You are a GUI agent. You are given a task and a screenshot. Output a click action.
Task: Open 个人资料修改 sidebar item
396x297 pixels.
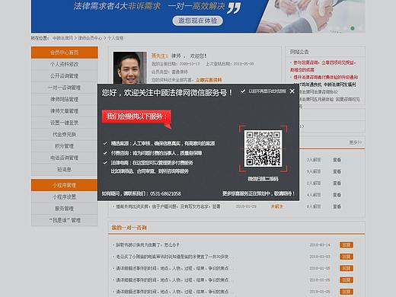pos(64,64)
